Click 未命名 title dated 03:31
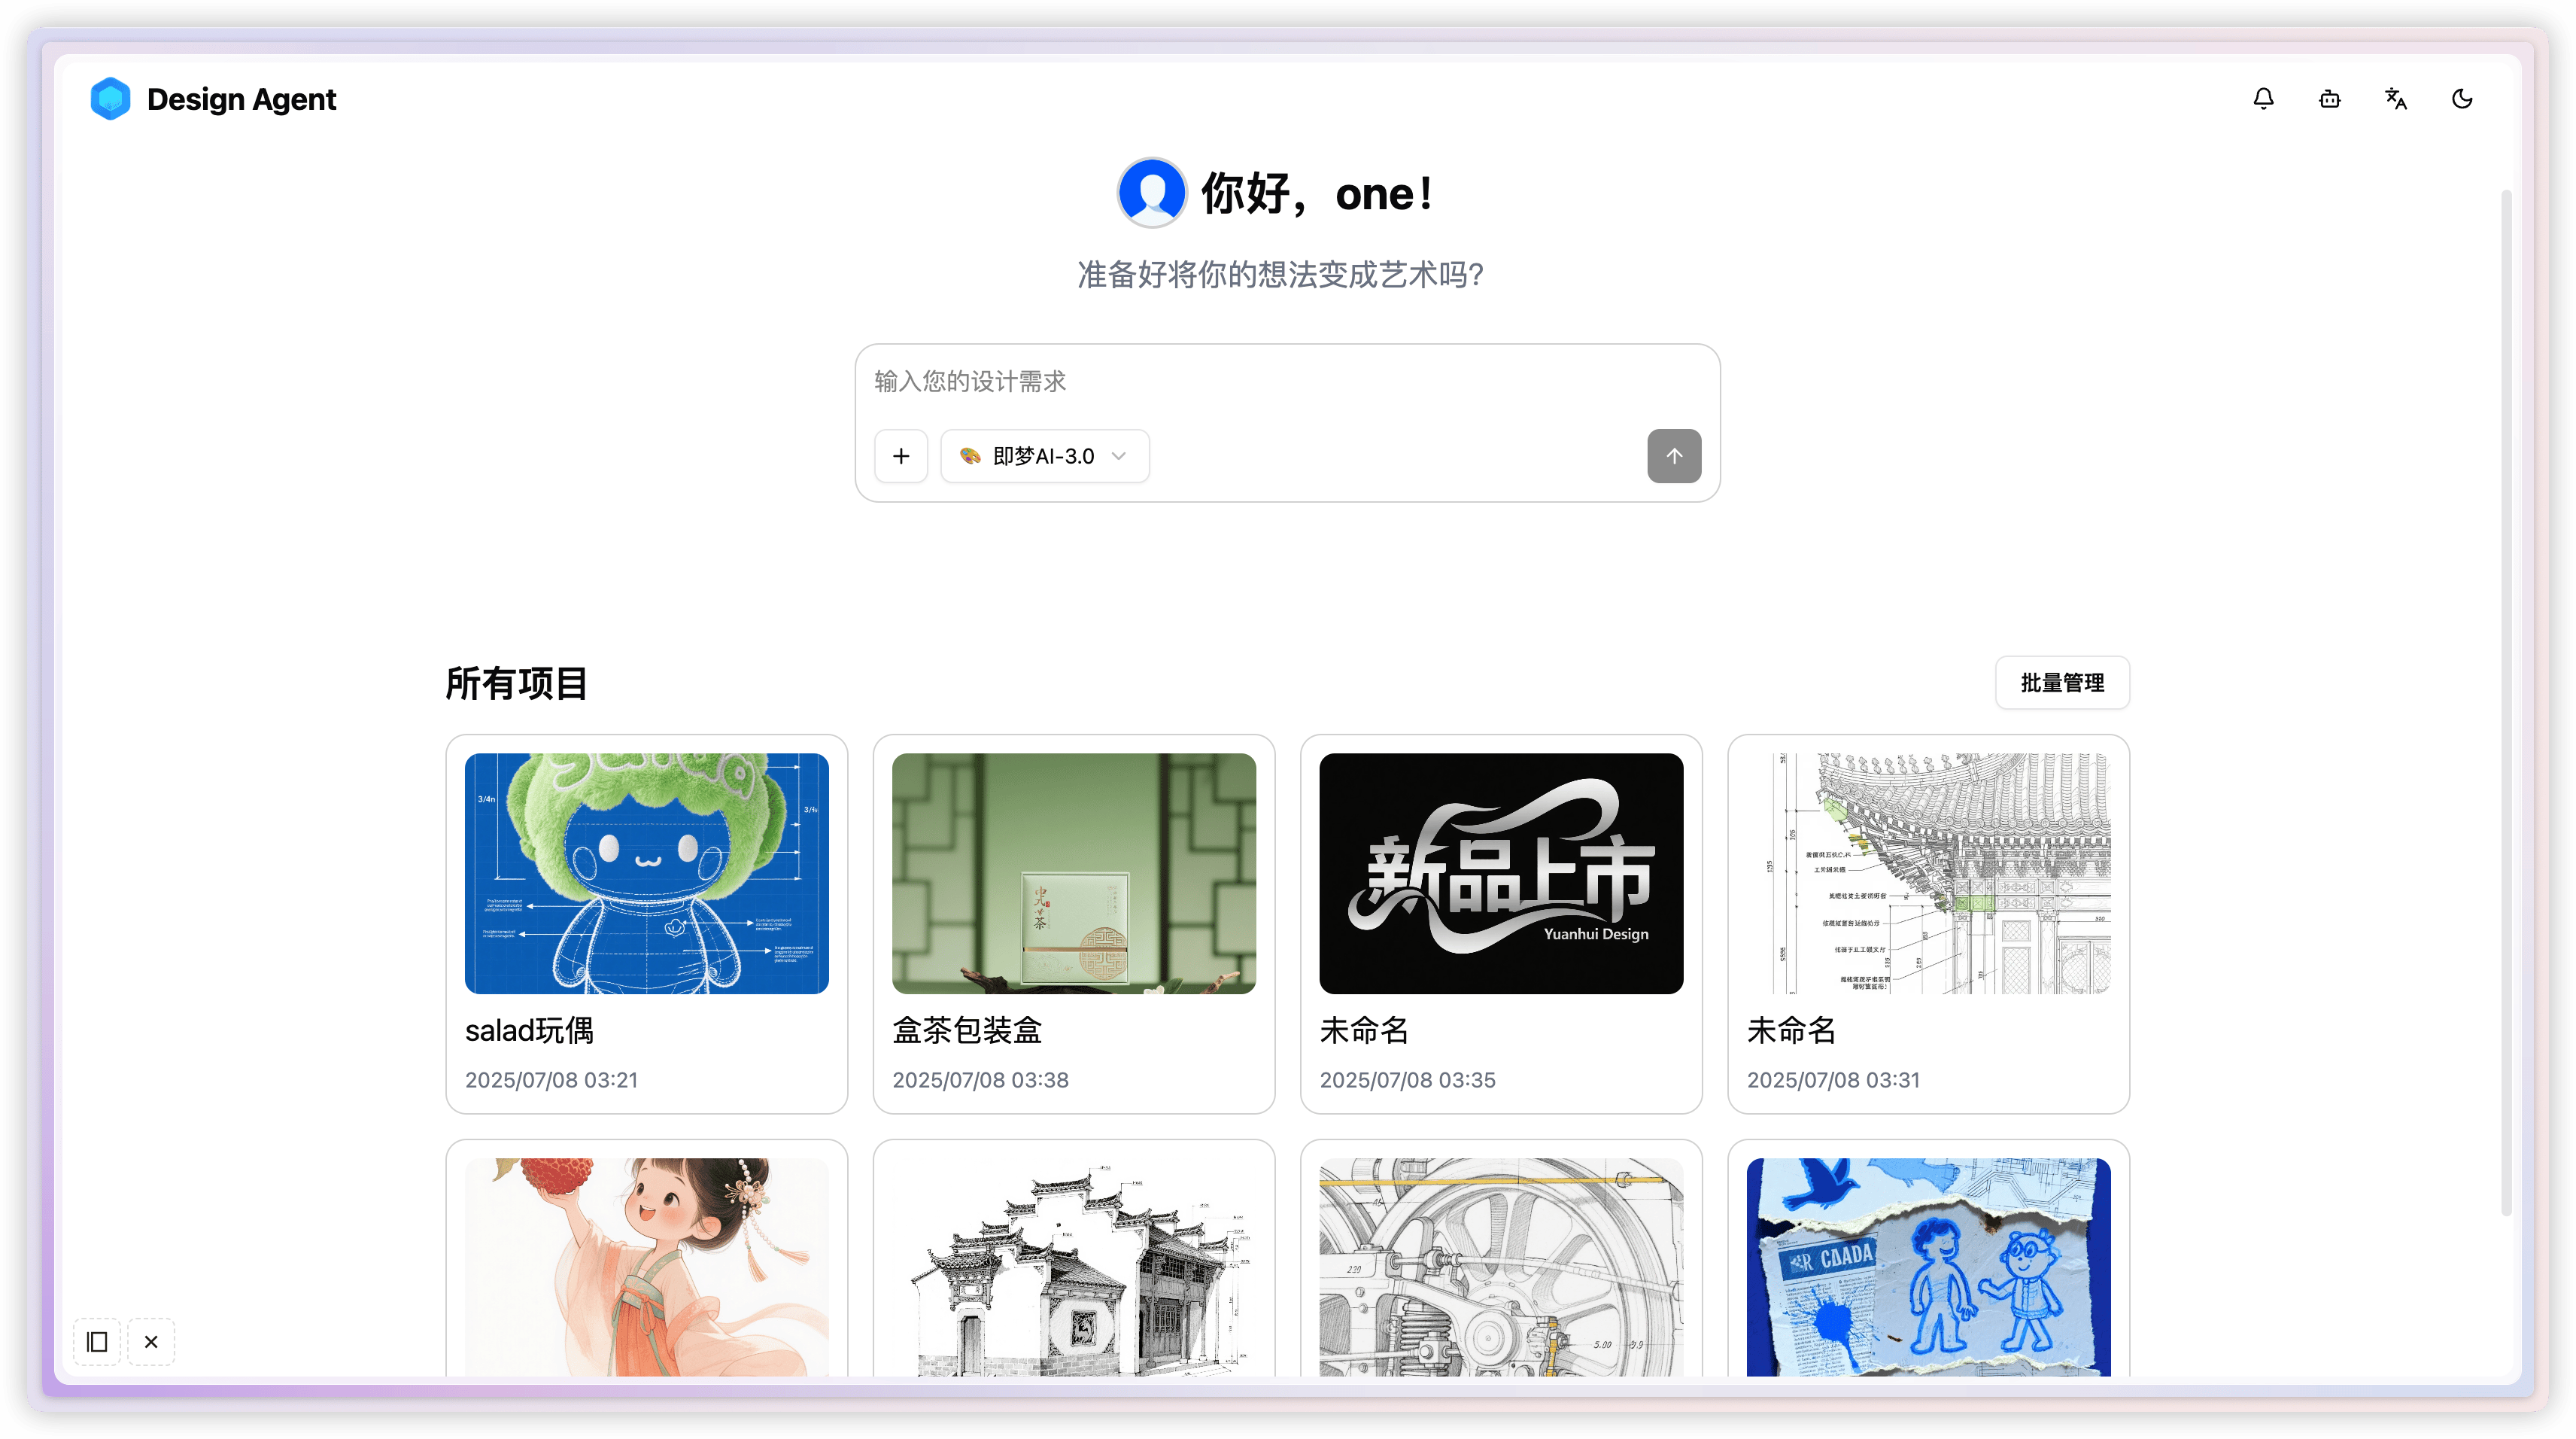2576x1439 pixels. pyautogui.click(x=1791, y=1030)
